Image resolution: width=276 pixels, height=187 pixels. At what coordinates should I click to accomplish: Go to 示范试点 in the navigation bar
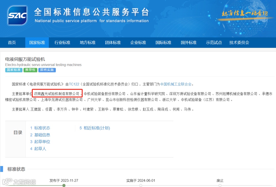214,43
